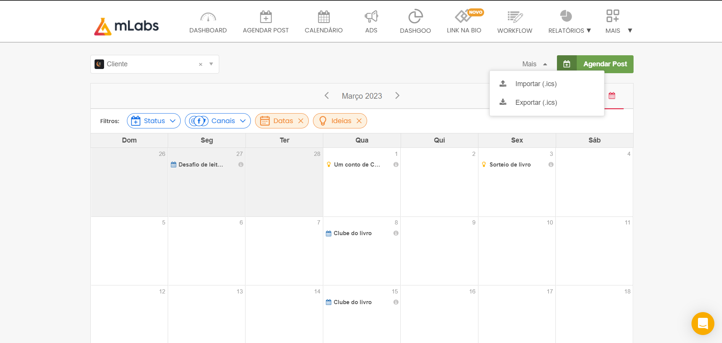
Task: Remove the Datas filter chip
Action: pyautogui.click(x=301, y=121)
